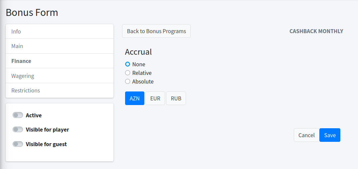Switch to the Main section tab

[x=60, y=46]
